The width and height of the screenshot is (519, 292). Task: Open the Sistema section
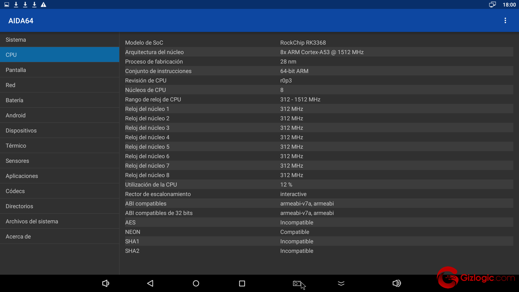[59, 39]
